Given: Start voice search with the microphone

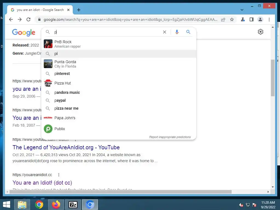Looking at the screenshot, I should pos(177,32).
